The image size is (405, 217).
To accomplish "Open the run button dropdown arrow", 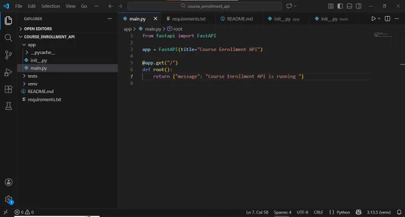I will pos(379,18).
